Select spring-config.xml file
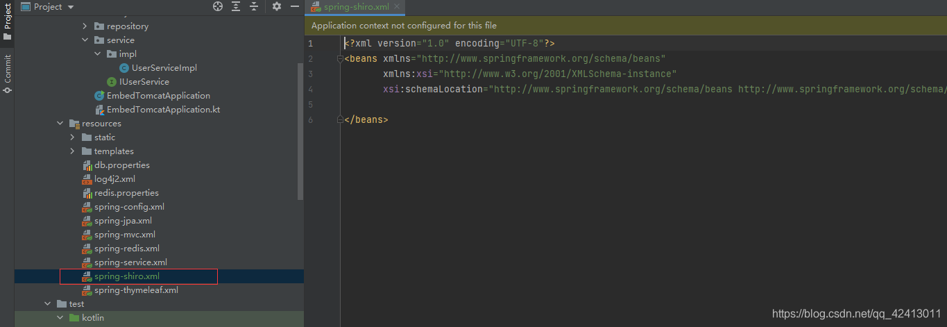Image resolution: width=947 pixels, height=327 pixels. pos(129,206)
